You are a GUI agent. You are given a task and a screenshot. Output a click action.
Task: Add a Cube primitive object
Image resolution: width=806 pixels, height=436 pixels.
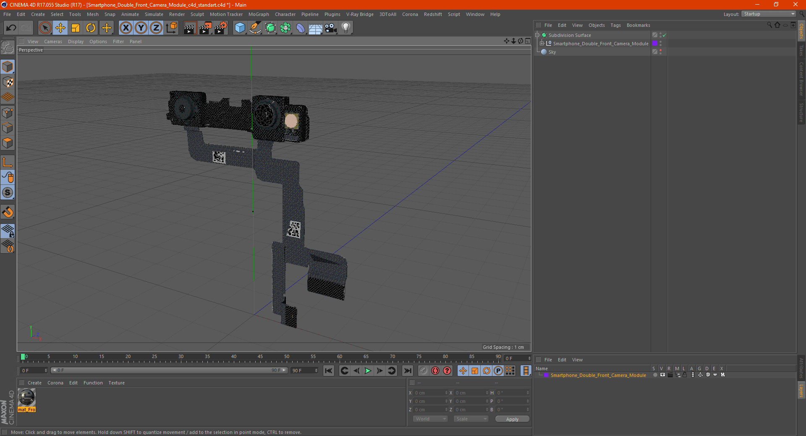240,28
